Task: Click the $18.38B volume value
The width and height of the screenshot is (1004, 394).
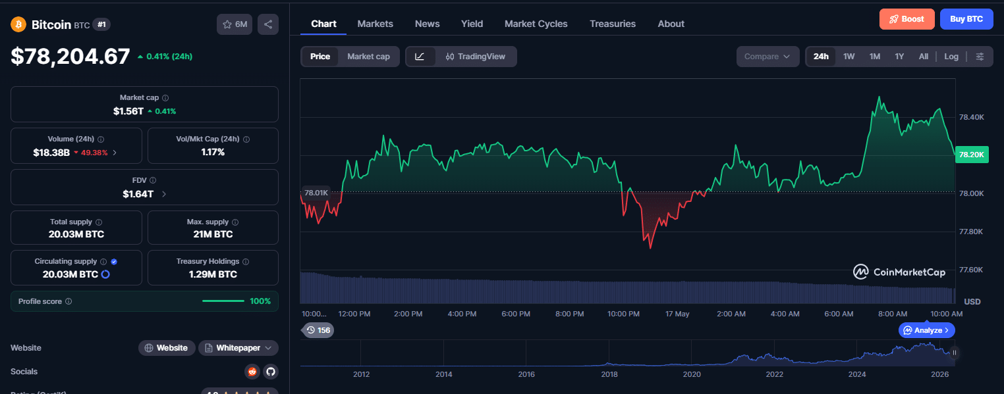Action: [x=51, y=153]
